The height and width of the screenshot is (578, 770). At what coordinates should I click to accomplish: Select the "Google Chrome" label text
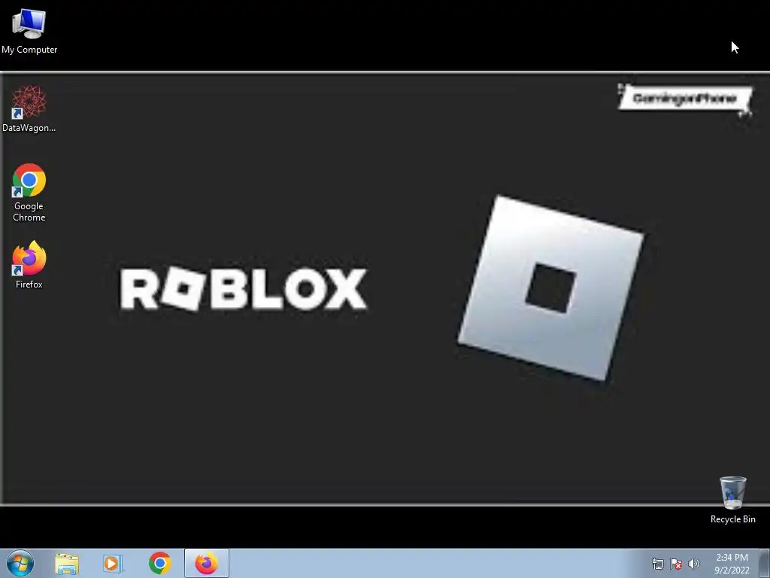(29, 211)
